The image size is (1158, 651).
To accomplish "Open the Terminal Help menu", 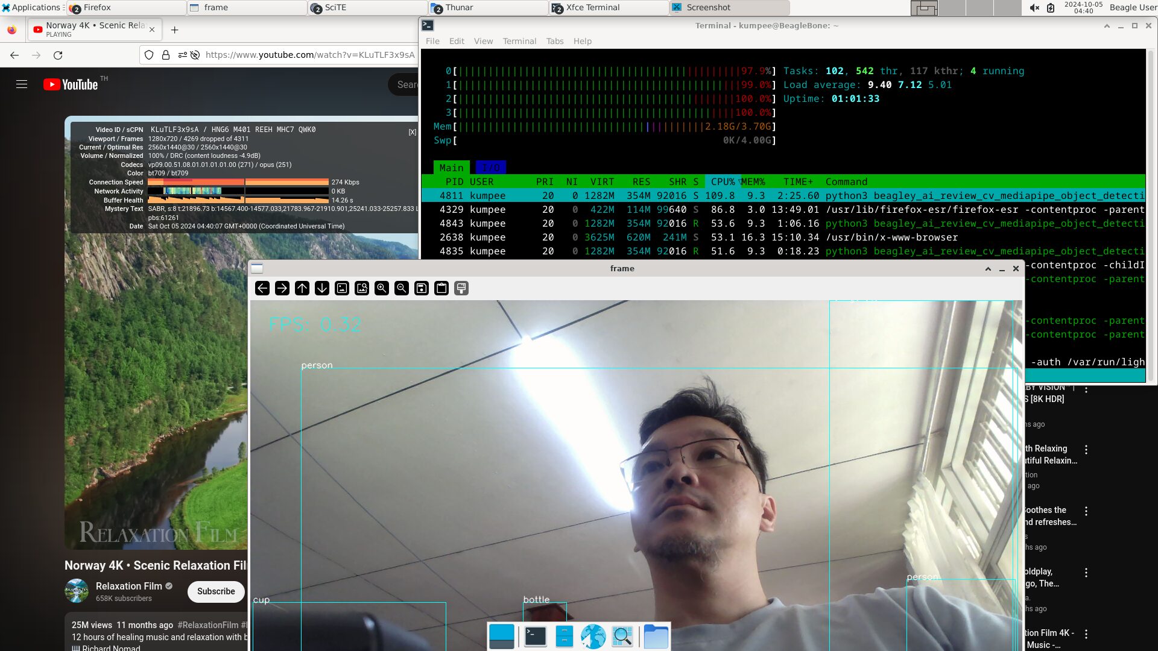I will (583, 41).
